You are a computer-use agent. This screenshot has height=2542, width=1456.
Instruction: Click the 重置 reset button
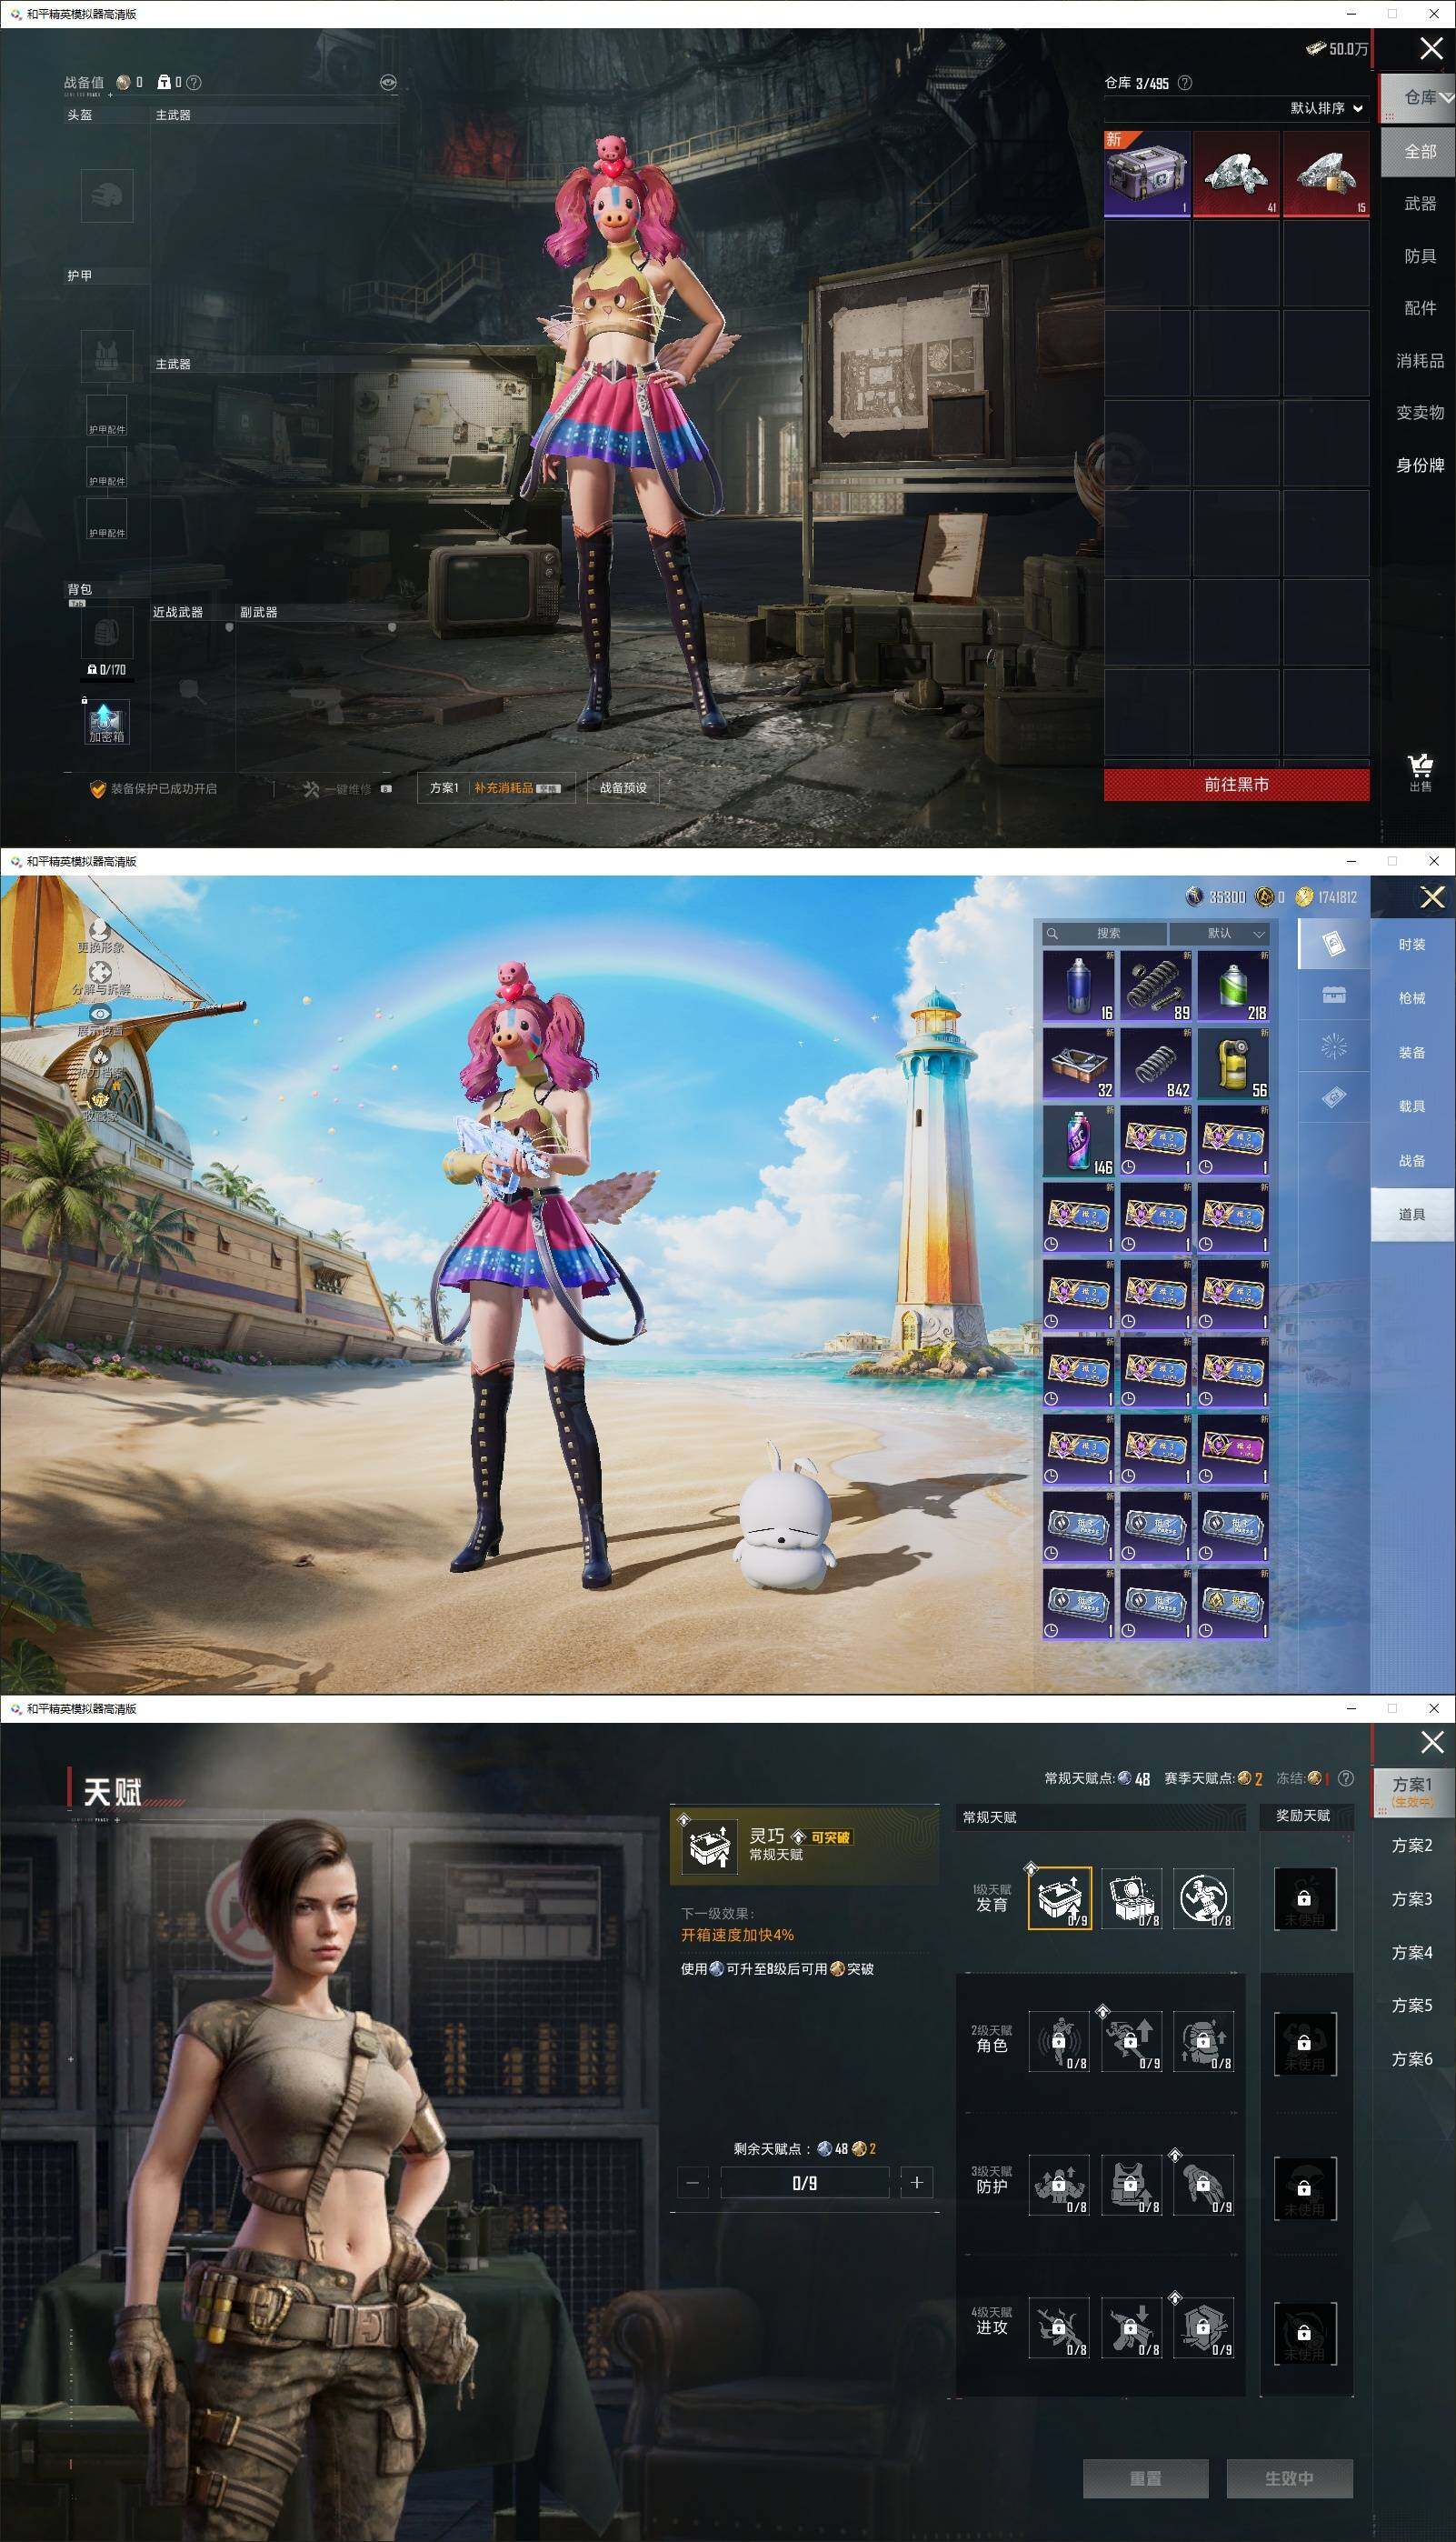click(1146, 2478)
